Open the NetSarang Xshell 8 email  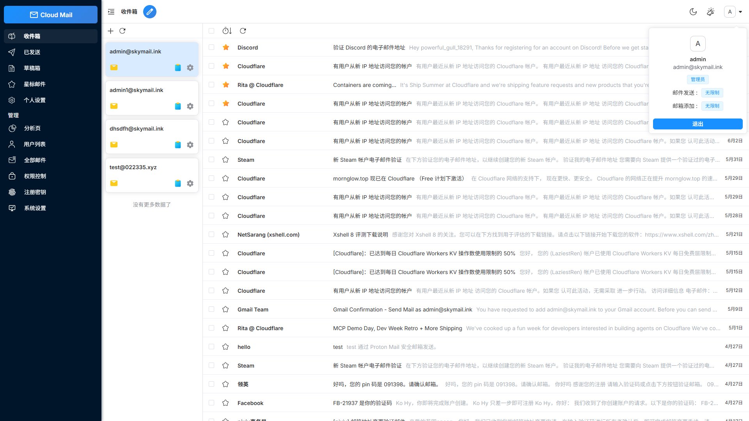click(x=360, y=235)
